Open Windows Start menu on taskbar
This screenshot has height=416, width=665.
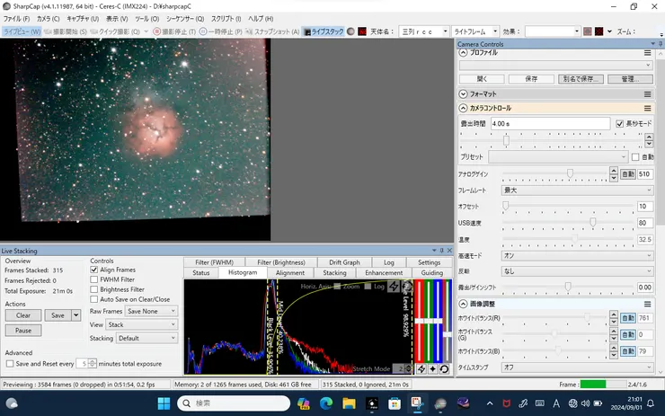pos(164,403)
